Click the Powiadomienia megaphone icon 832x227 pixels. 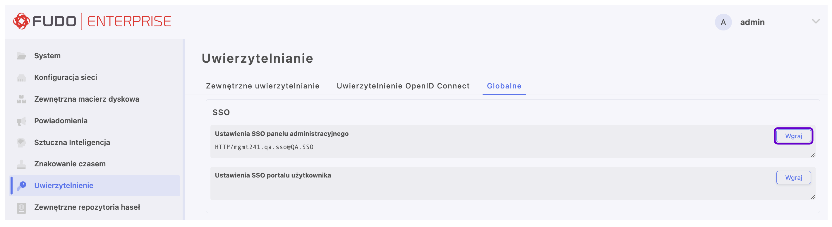click(x=21, y=121)
